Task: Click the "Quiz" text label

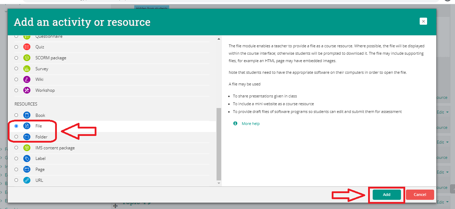Action: [40, 47]
